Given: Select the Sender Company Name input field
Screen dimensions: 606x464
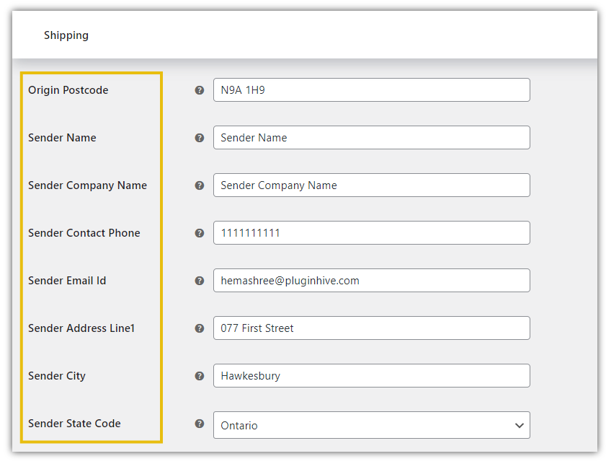Looking at the screenshot, I should pyautogui.click(x=371, y=185).
